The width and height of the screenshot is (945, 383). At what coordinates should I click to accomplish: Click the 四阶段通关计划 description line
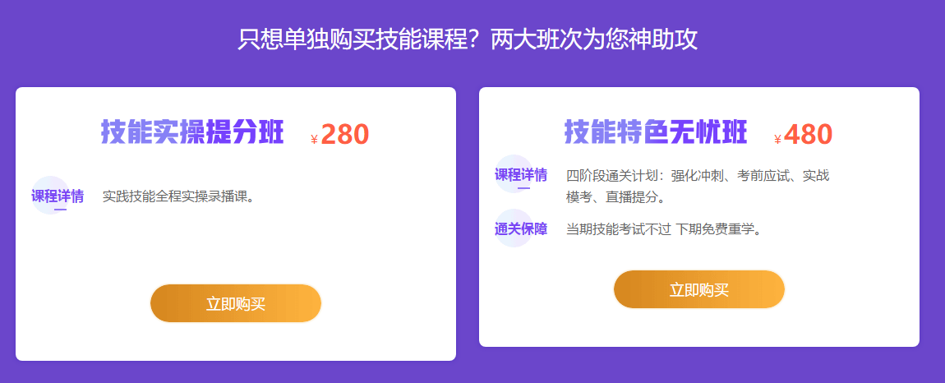(698, 175)
